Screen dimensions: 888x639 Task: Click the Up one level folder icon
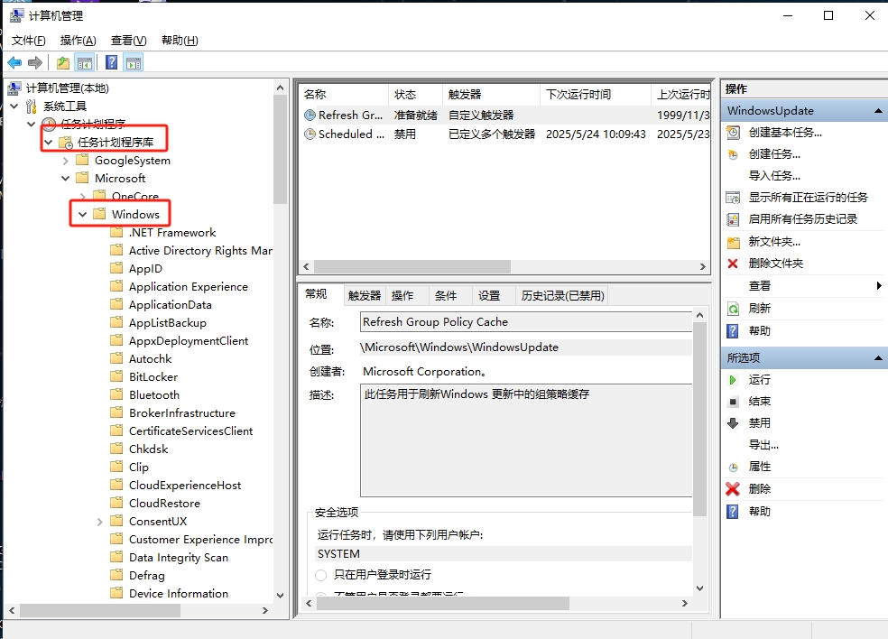pyautogui.click(x=62, y=63)
